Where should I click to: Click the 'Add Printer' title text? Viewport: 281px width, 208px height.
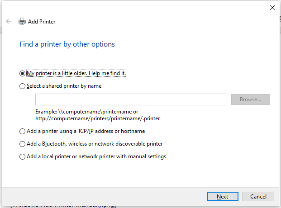tap(42, 21)
